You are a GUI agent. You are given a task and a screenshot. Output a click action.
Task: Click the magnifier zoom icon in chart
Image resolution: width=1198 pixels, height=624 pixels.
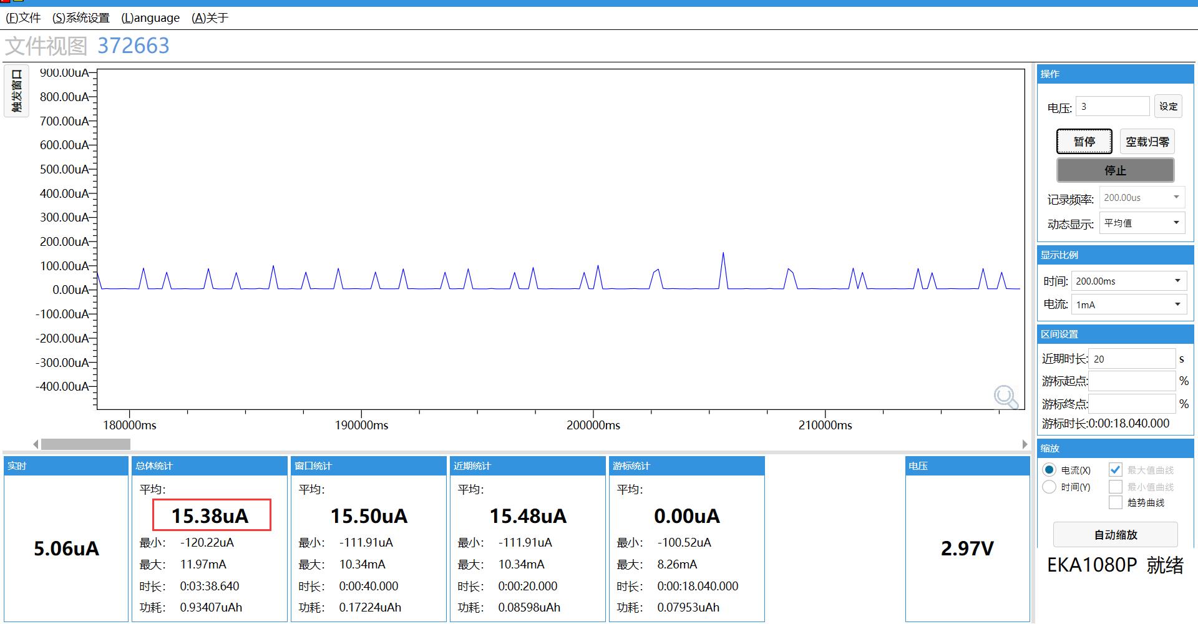[x=1005, y=396]
